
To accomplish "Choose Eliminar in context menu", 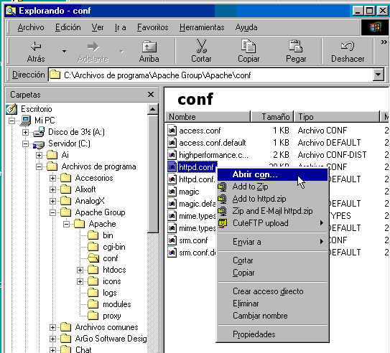I will tap(273, 303).
